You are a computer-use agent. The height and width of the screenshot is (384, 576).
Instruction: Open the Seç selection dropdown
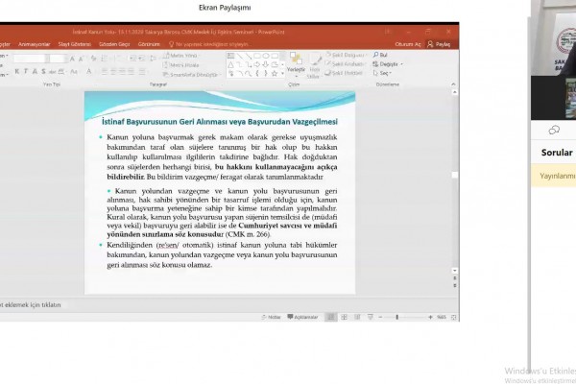pyautogui.click(x=383, y=72)
